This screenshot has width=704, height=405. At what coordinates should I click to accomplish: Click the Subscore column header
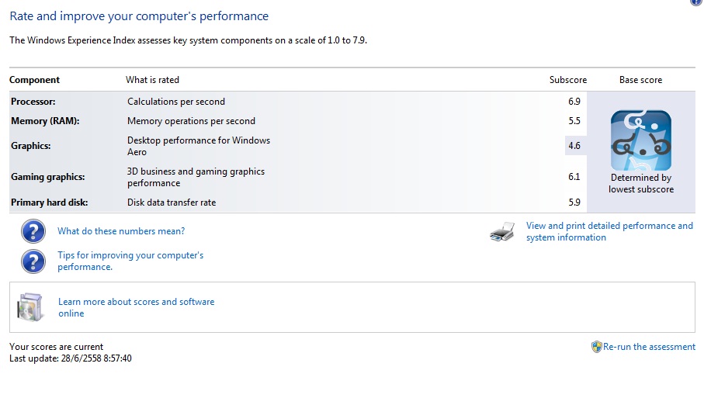coord(568,80)
